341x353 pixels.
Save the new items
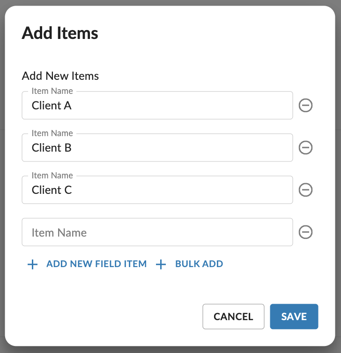point(294,316)
